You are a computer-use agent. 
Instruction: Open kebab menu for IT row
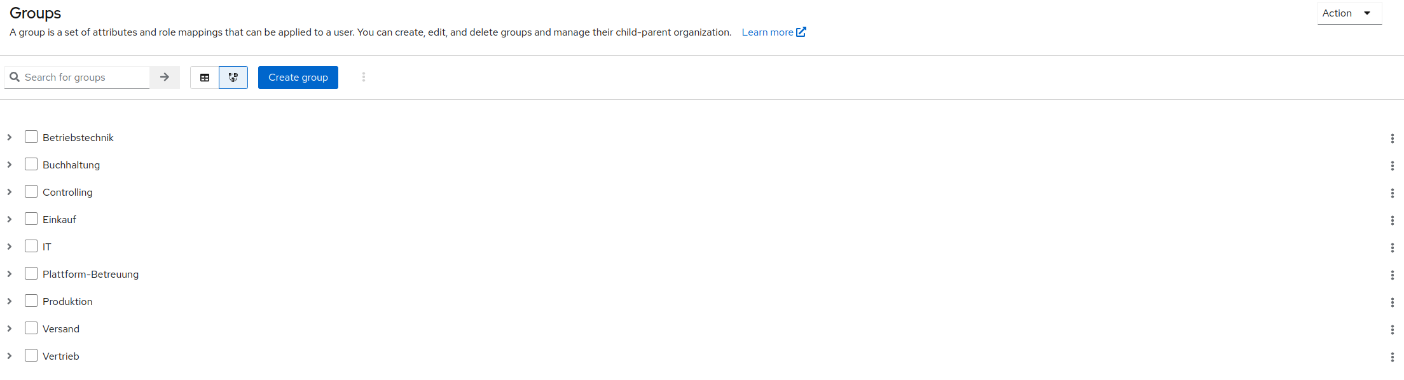point(1392,248)
